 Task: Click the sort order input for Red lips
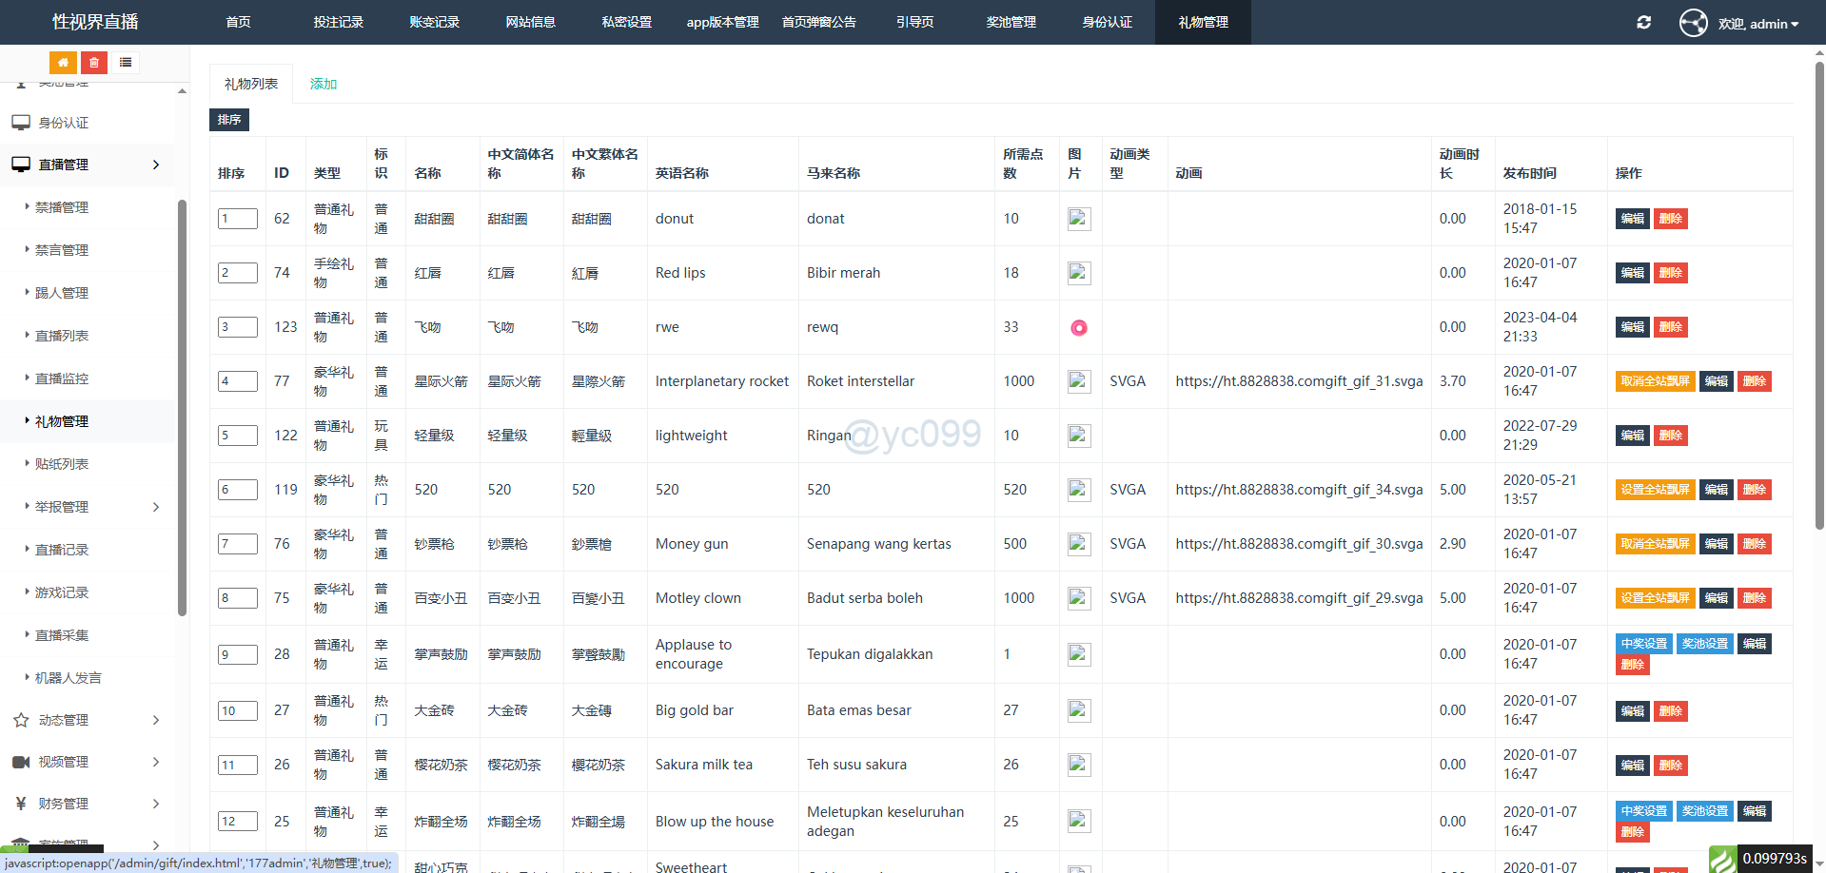pos(238,273)
